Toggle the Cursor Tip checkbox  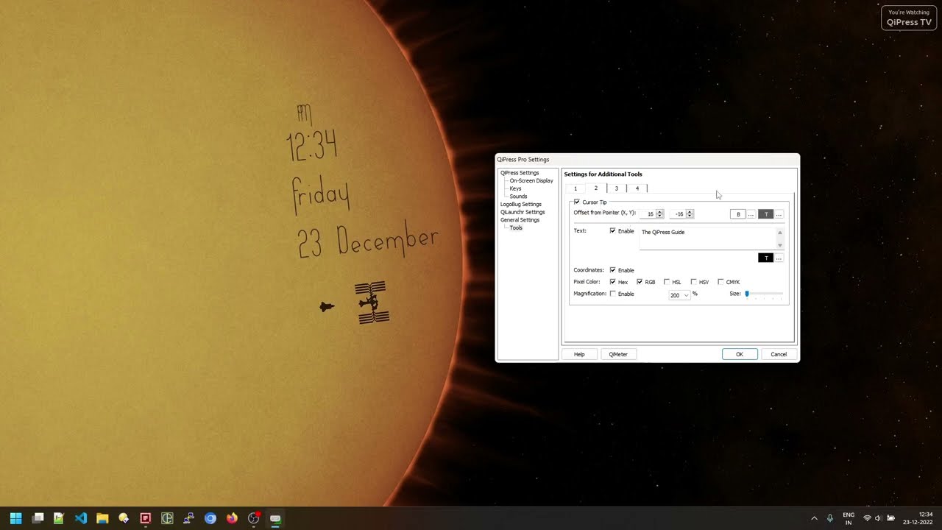click(x=577, y=202)
